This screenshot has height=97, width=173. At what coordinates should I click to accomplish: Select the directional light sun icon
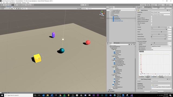(x=63, y=39)
